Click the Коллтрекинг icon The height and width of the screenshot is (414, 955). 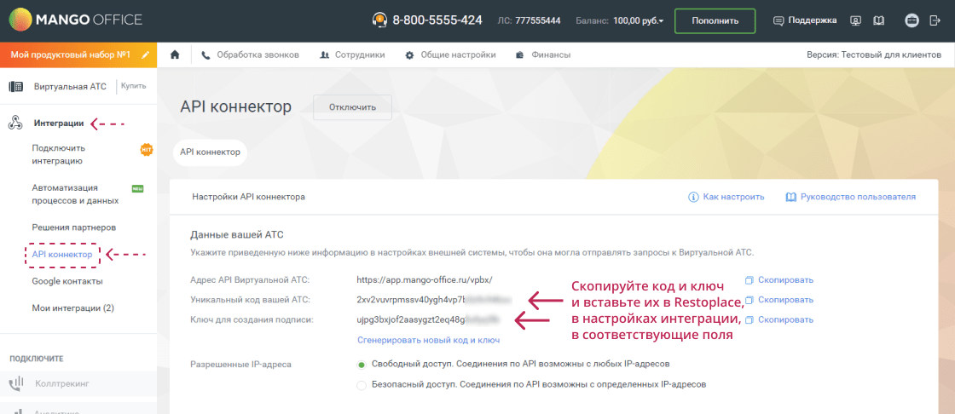pyautogui.click(x=16, y=384)
